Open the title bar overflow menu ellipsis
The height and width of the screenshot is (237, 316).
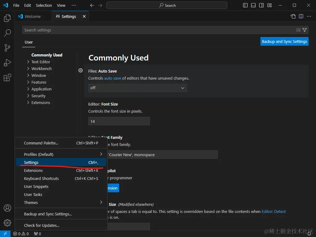[x=74, y=6]
